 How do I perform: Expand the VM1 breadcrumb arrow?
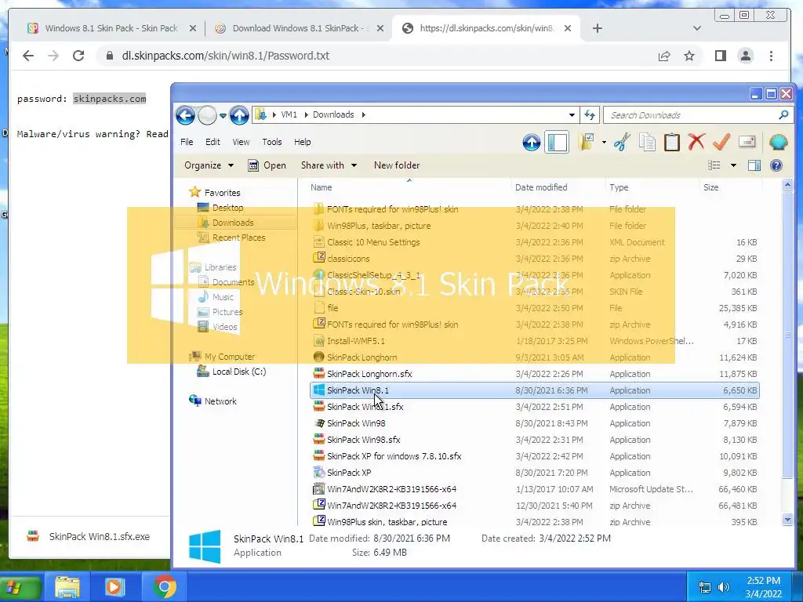pyautogui.click(x=307, y=114)
